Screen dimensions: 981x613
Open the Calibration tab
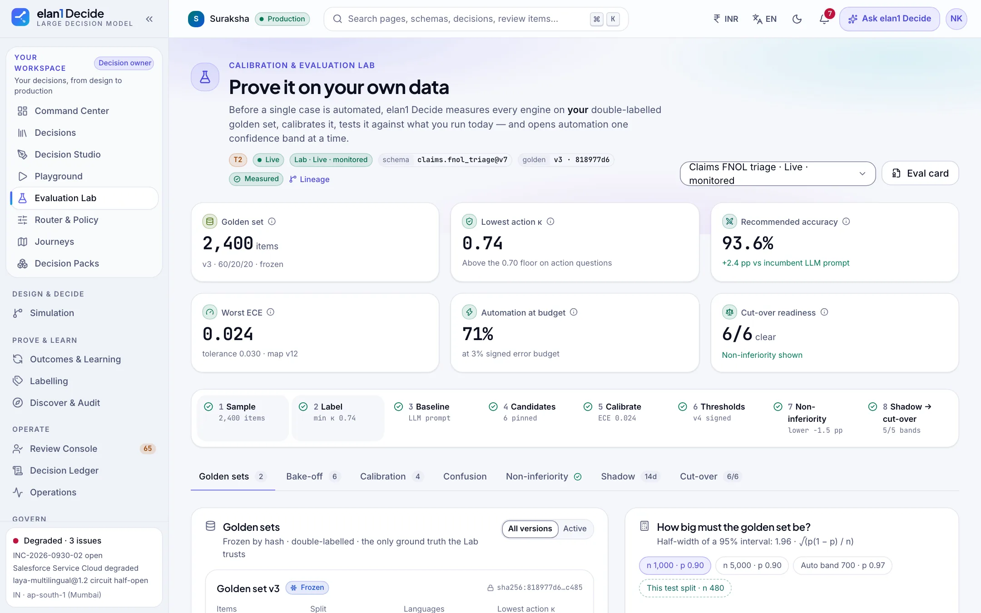tap(391, 476)
